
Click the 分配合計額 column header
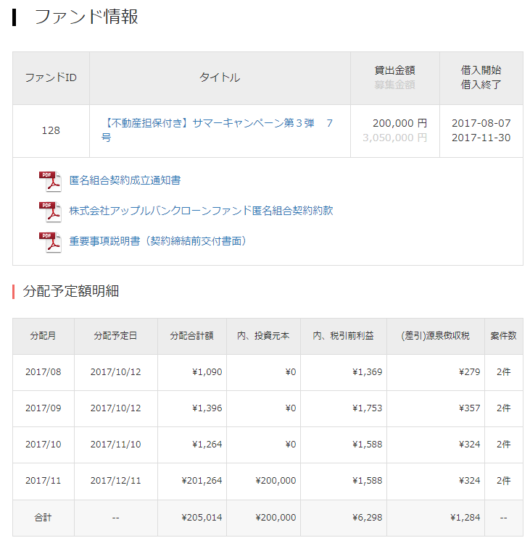[191, 336]
